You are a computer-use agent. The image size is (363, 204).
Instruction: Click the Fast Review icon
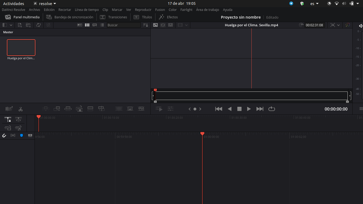[159, 109]
